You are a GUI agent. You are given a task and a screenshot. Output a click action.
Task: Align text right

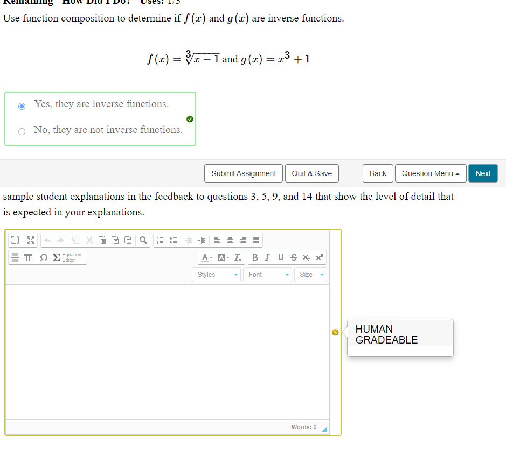243,240
